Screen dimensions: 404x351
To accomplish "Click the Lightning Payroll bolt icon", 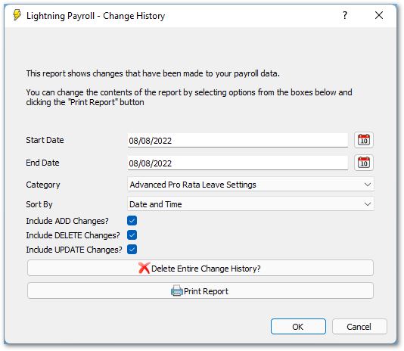I will click(x=17, y=15).
